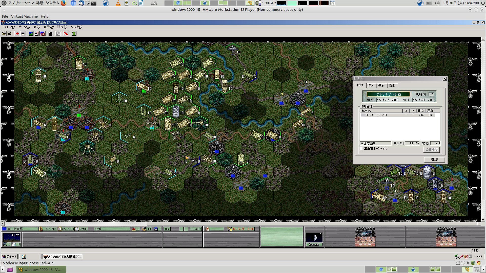
Task: Open the ファイル(F) menu
Action: [x=8, y=27]
